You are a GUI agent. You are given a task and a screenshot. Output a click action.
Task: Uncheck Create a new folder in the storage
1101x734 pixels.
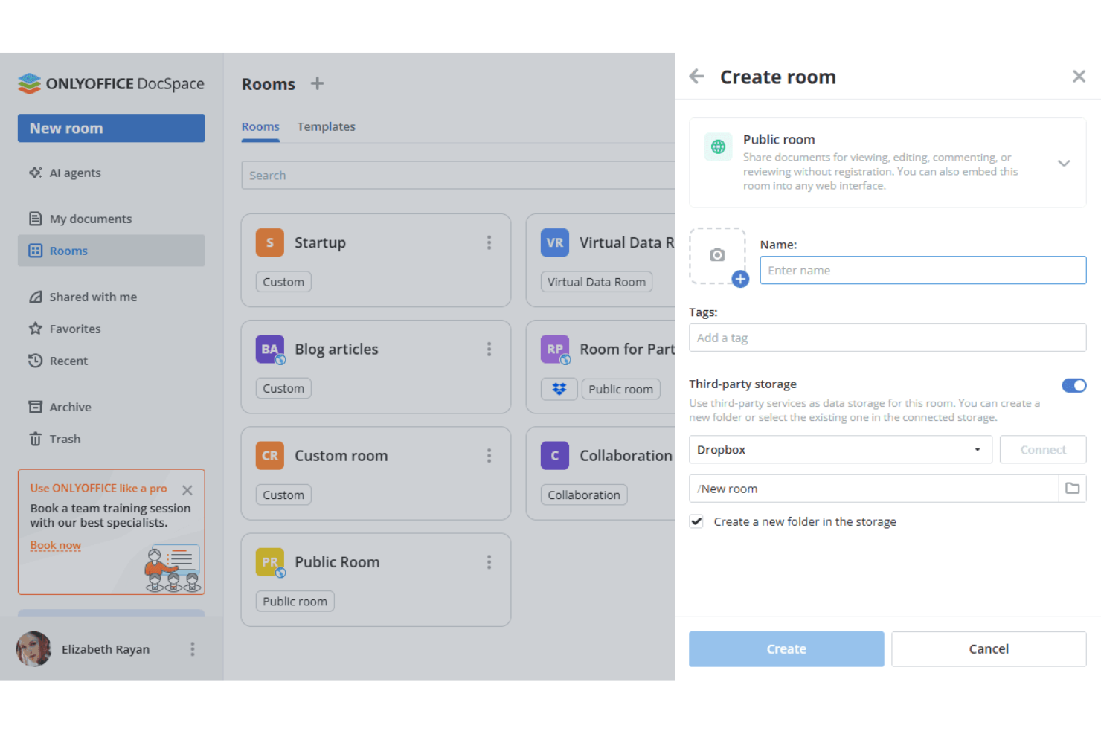tap(696, 521)
